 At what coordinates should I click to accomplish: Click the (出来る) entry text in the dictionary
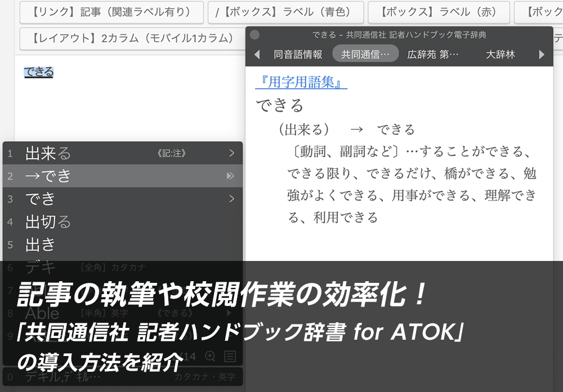pos(304,129)
